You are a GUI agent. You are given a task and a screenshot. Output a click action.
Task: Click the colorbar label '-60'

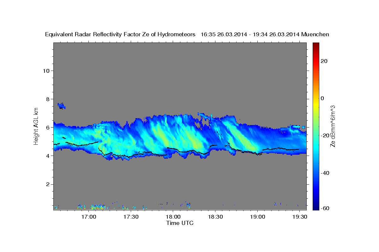coord(325,208)
